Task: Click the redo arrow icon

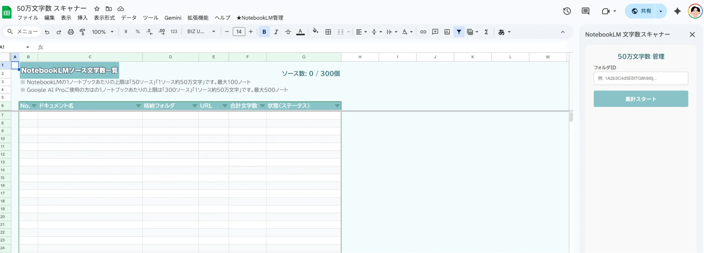Action: click(x=59, y=32)
